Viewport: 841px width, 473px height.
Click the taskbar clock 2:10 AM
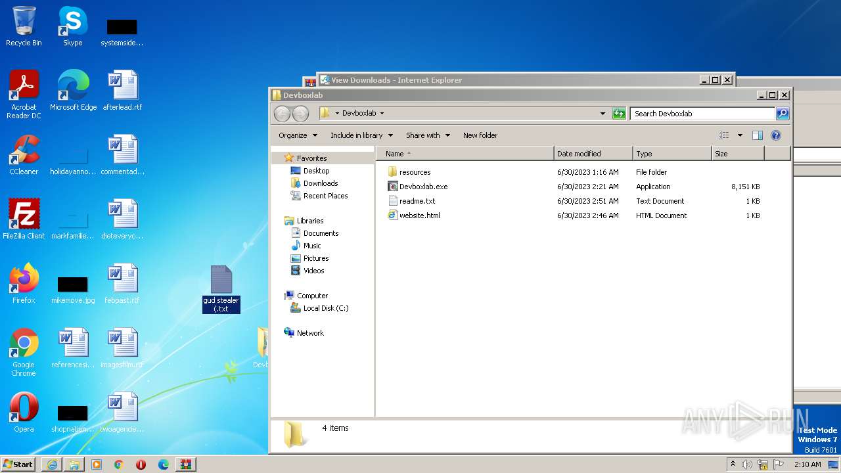pyautogui.click(x=807, y=464)
